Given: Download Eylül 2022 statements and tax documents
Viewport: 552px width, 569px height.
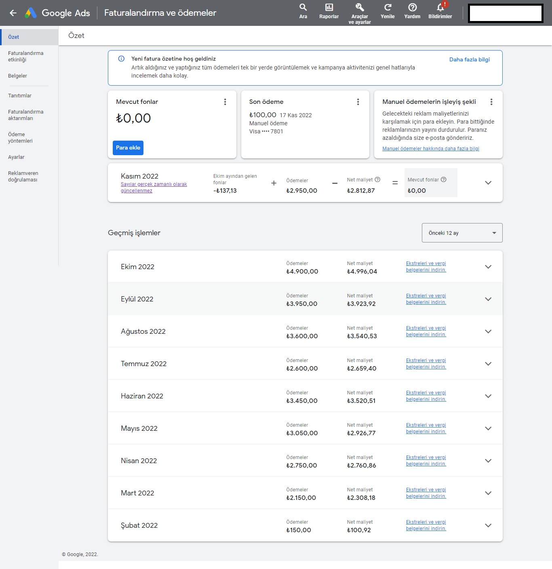Looking at the screenshot, I should (426, 299).
